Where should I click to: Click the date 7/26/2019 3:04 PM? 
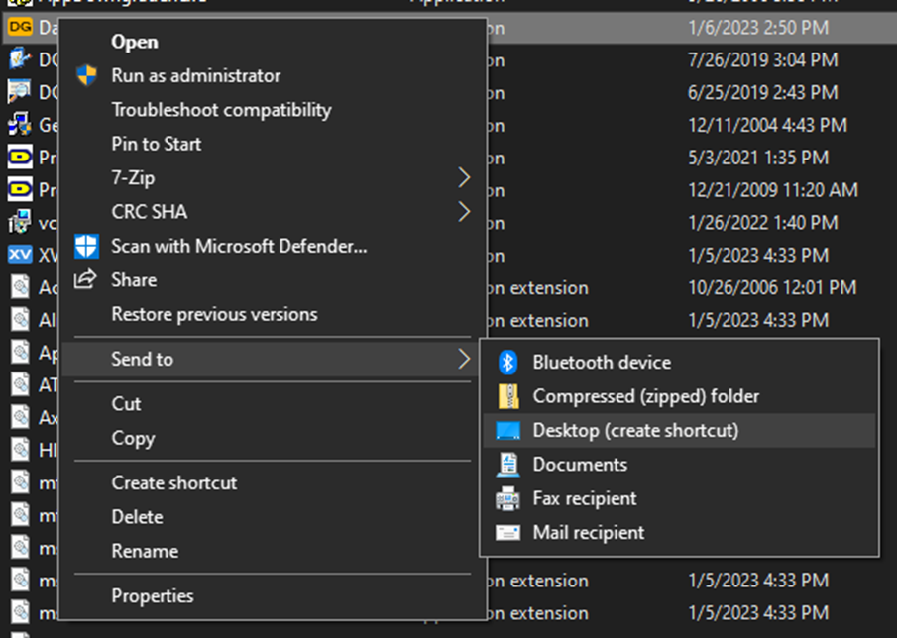(x=762, y=59)
